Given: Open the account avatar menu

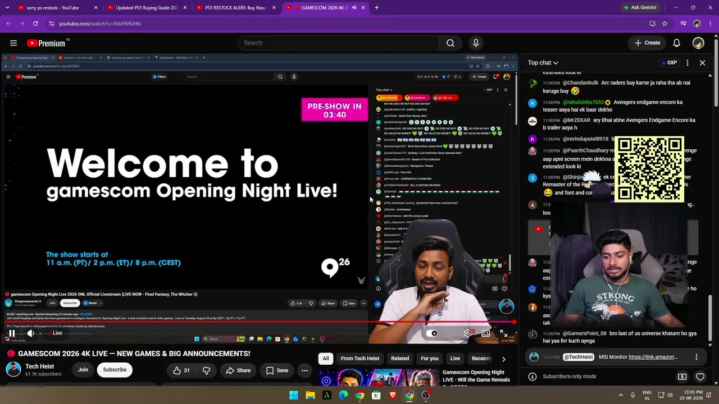Looking at the screenshot, I should (698, 43).
